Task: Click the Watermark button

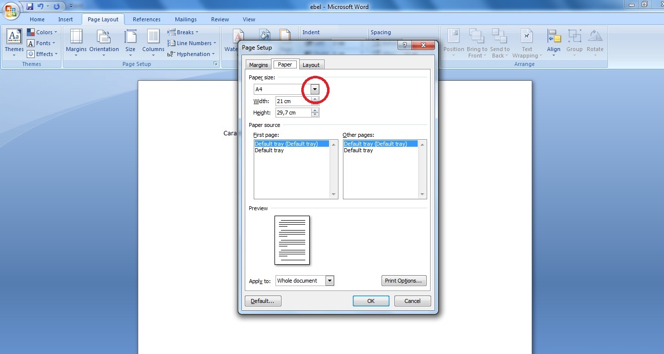Action: pyautogui.click(x=231, y=42)
